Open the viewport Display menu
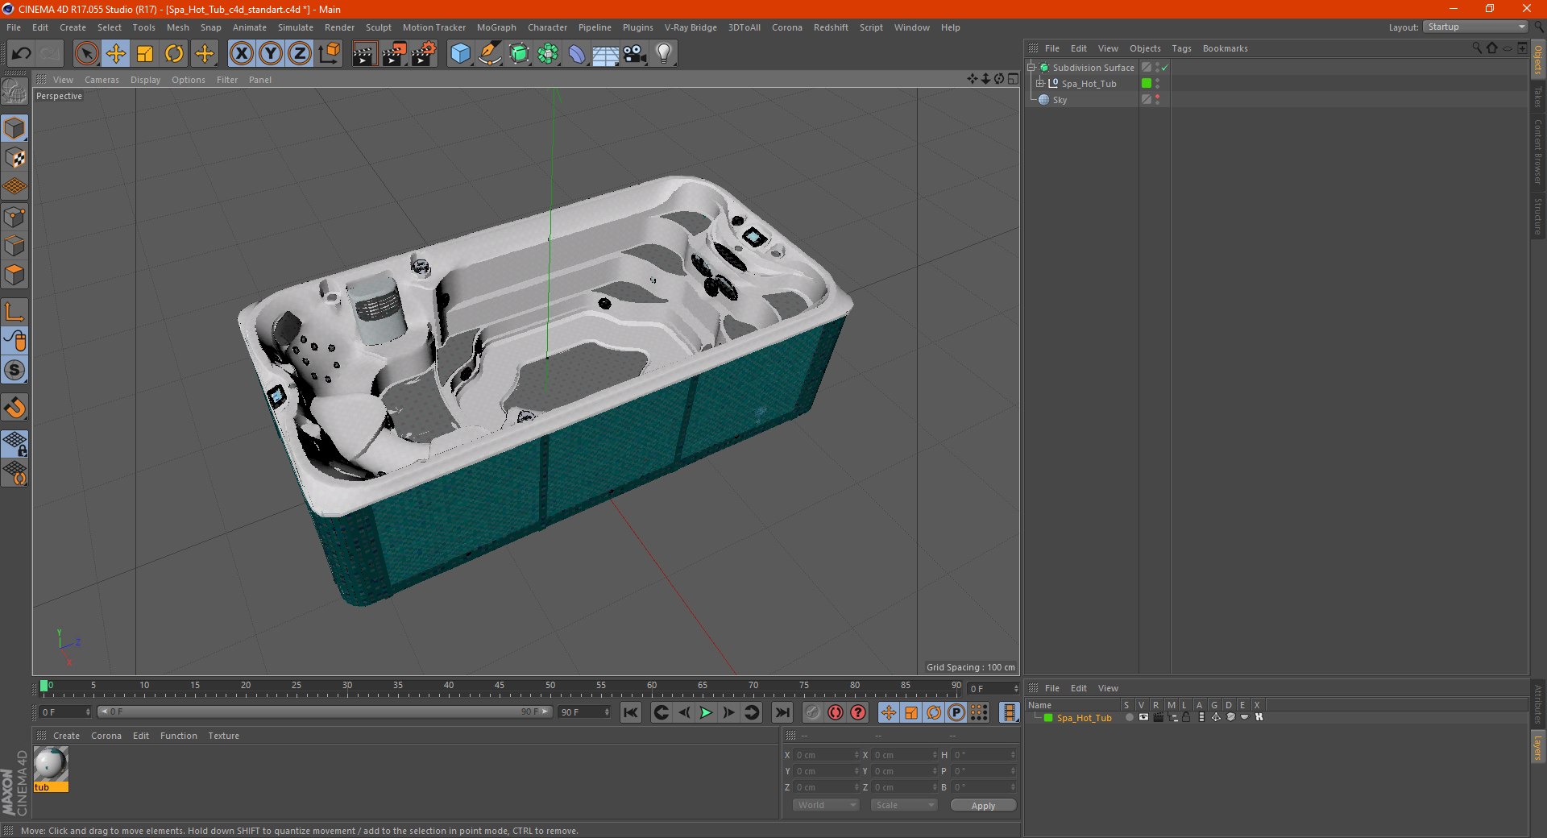This screenshot has width=1547, height=838. [x=145, y=80]
